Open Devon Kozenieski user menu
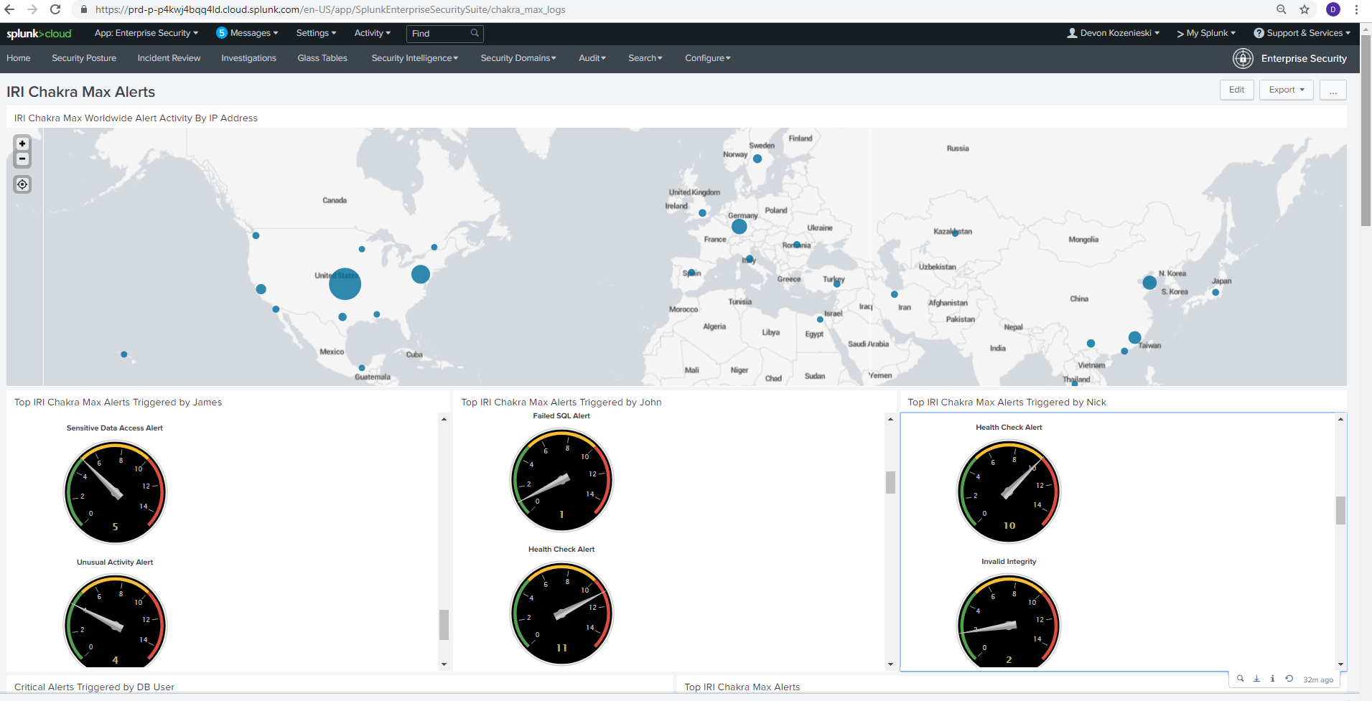1372x701 pixels. [x=1113, y=33]
